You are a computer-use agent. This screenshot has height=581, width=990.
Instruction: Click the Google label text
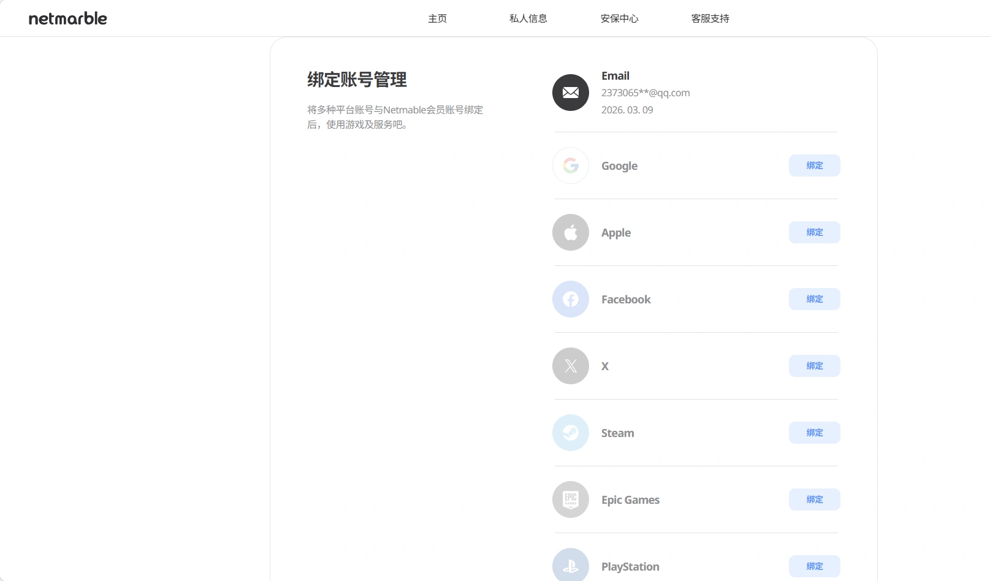619,166
